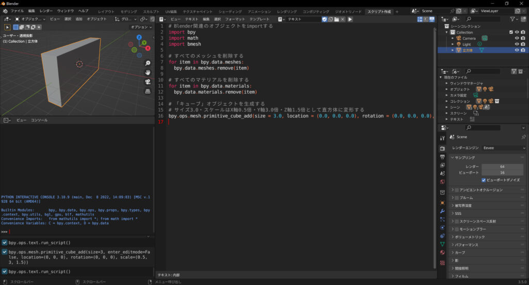Open the Texture properties checker tab

(442, 262)
